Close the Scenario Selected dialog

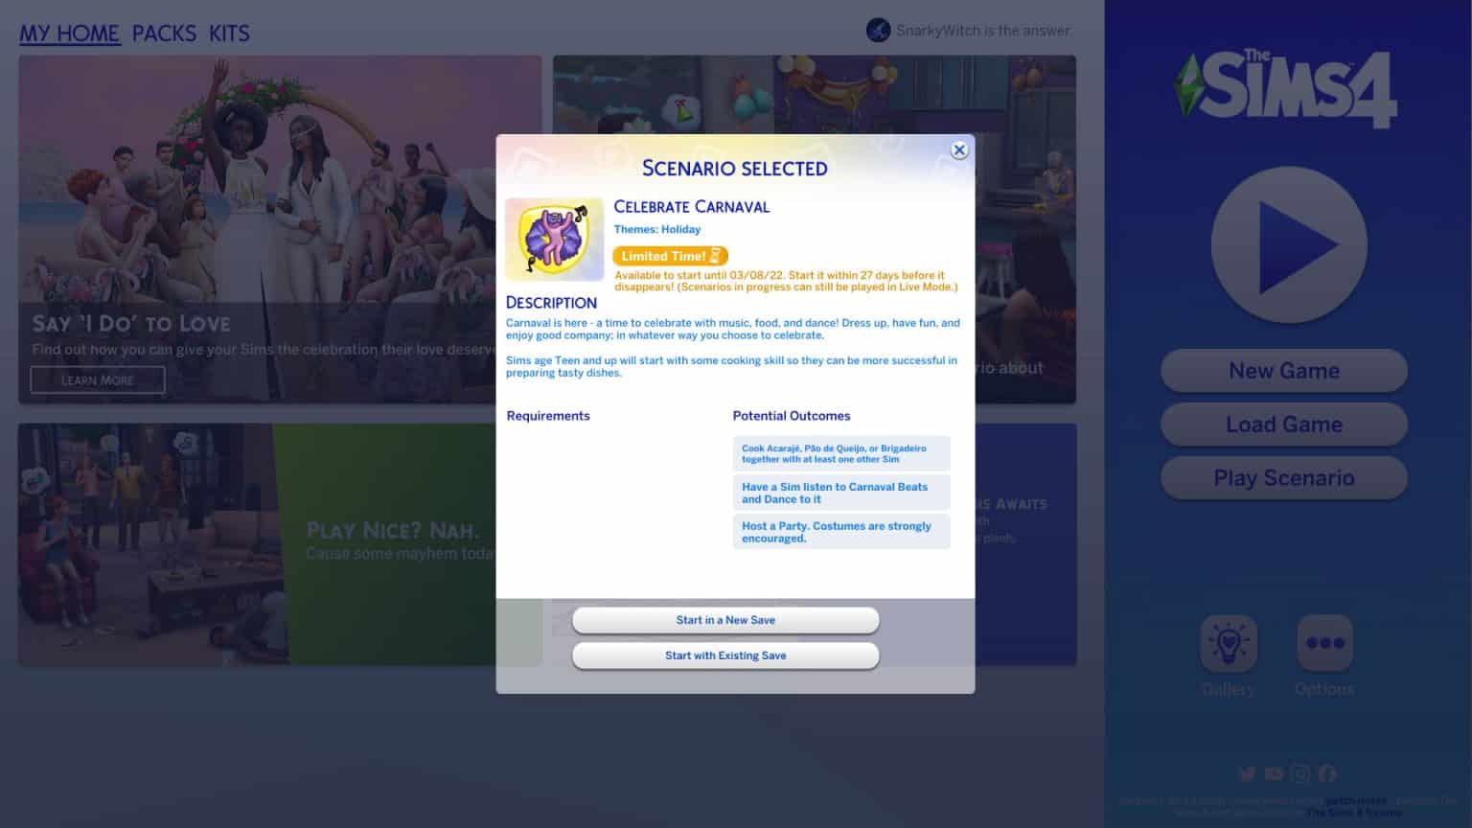[x=959, y=149]
